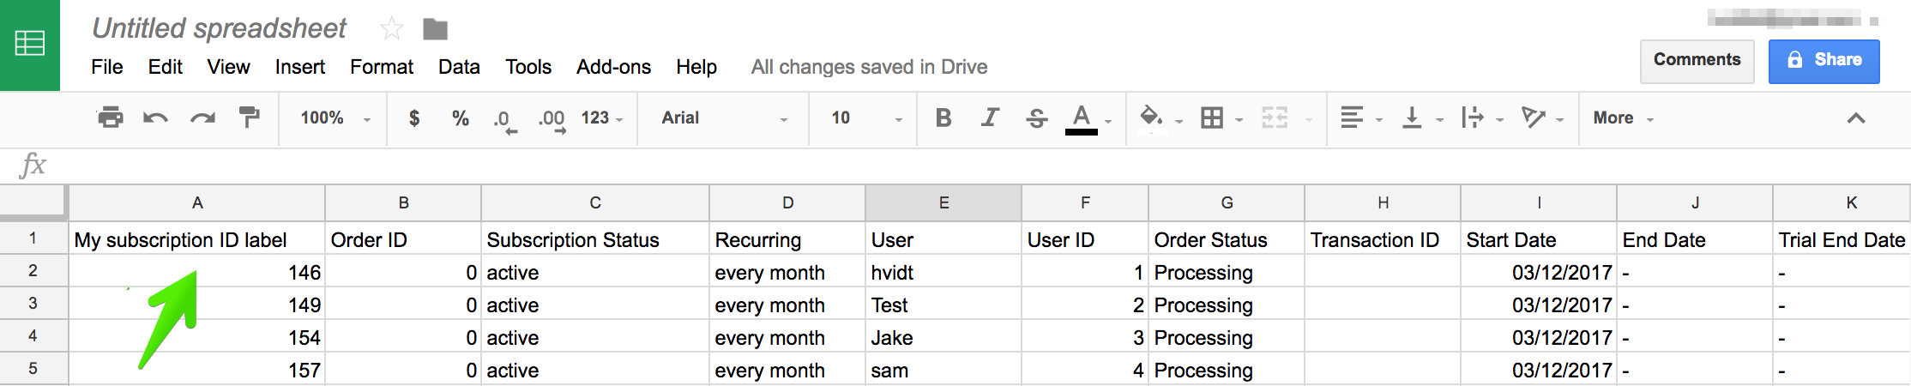This screenshot has height=386, width=1911.
Task: Star the Untitled spreadsheet
Action: (x=392, y=29)
